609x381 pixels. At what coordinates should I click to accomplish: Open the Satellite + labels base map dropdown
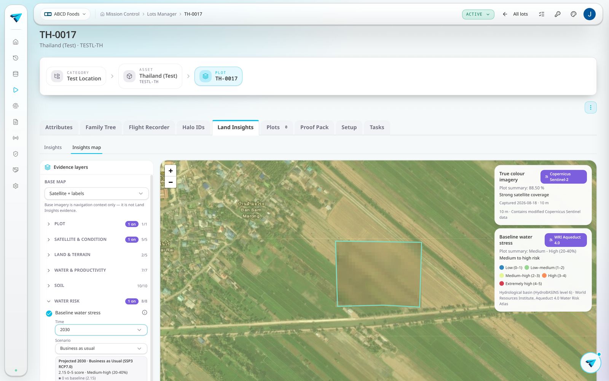pos(96,194)
